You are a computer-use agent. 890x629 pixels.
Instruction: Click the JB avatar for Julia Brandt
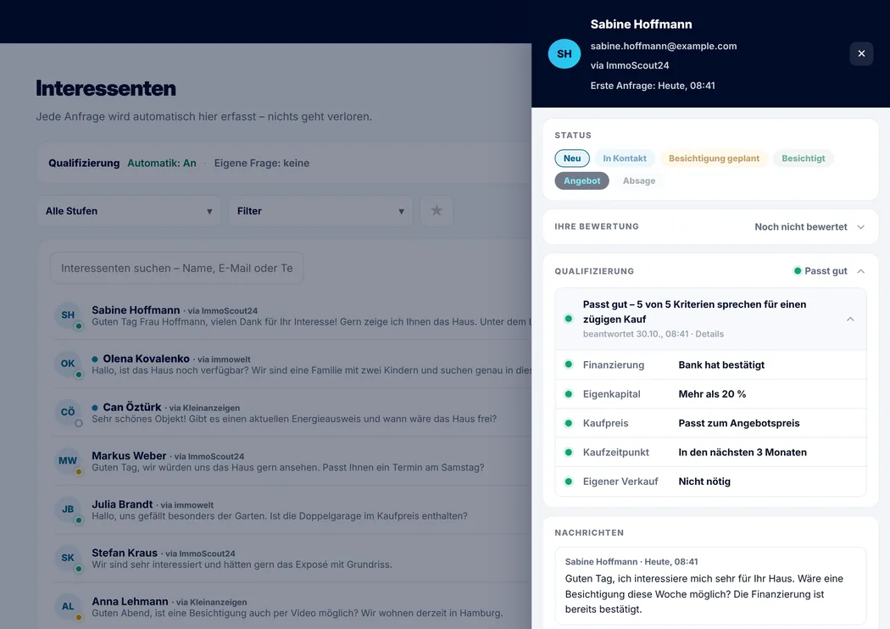coord(68,509)
